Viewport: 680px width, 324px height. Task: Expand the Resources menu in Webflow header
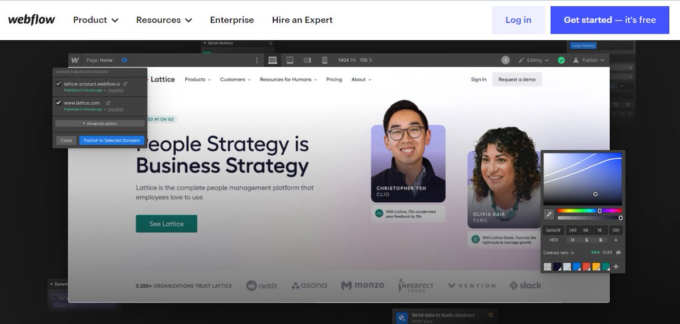point(164,20)
